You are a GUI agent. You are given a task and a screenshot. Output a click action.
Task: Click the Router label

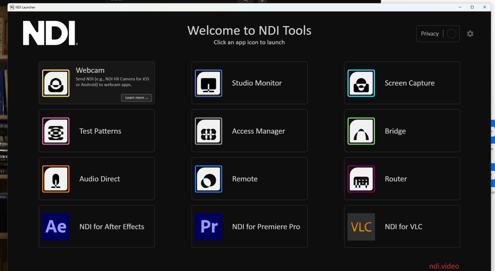(395, 179)
